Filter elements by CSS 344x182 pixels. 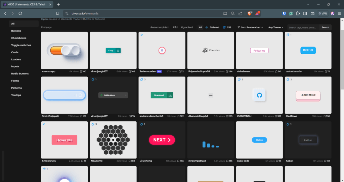tap(227, 27)
